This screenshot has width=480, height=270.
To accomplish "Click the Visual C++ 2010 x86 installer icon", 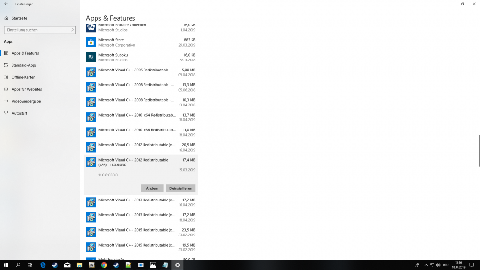I will pyautogui.click(x=91, y=132).
